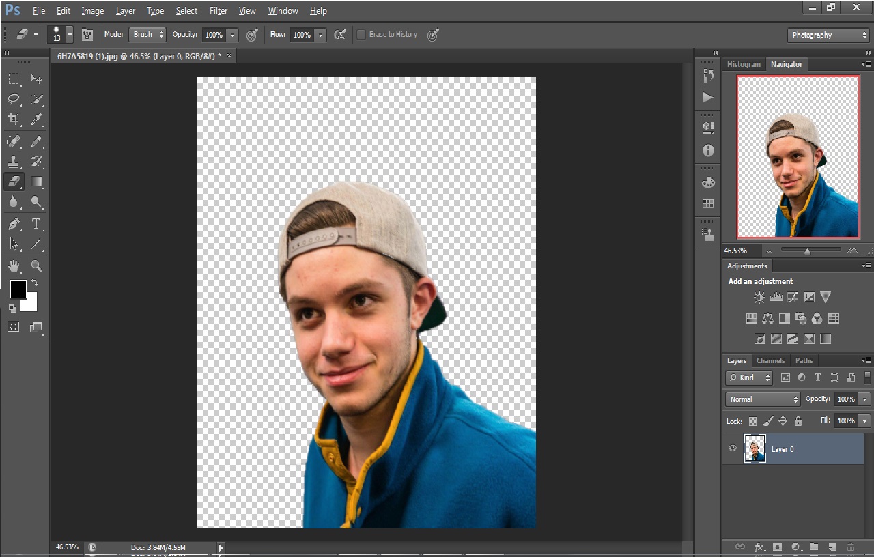874x557 pixels.
Task: Delete layer with trash button
Action: (x=850, y=547)
